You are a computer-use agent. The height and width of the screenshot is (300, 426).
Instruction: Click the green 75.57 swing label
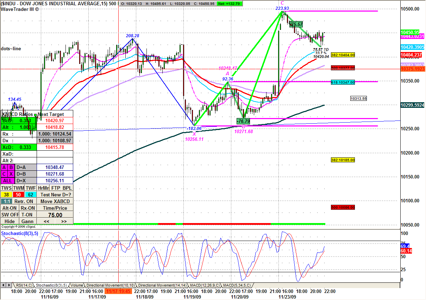(x=296, y=24)
